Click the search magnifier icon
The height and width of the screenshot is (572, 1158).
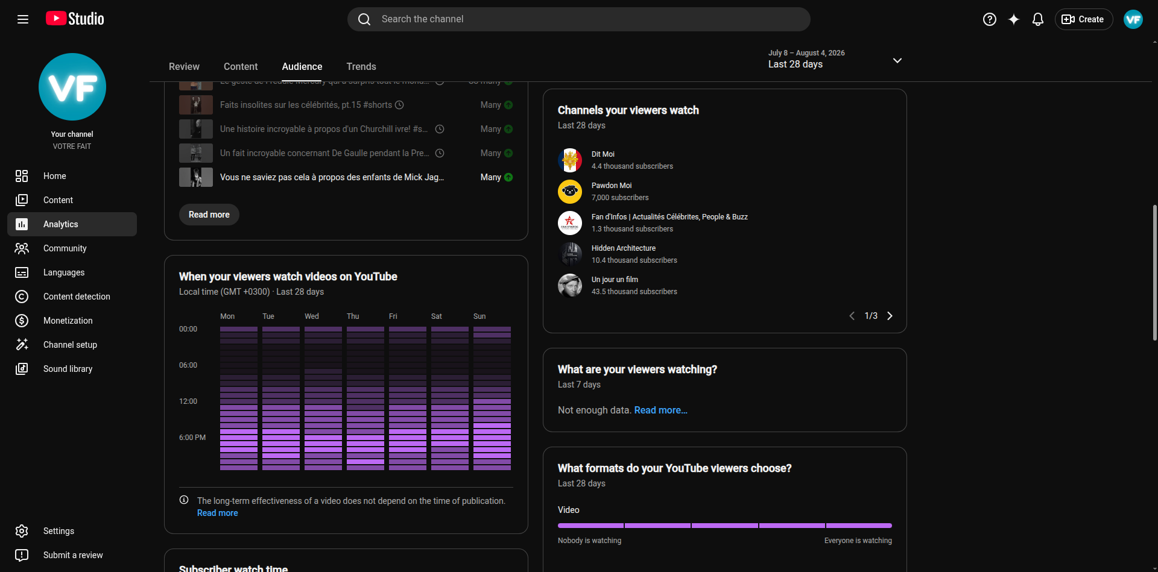tap(364, 19)
